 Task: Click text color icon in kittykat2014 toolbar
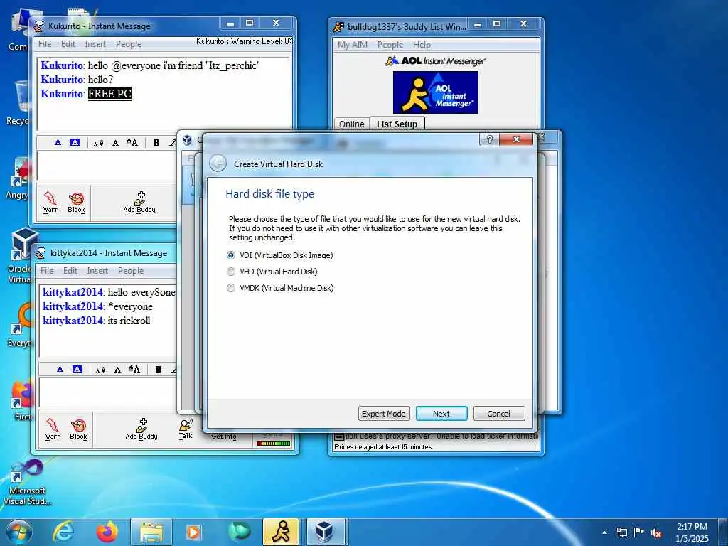(x=60, y=369)
